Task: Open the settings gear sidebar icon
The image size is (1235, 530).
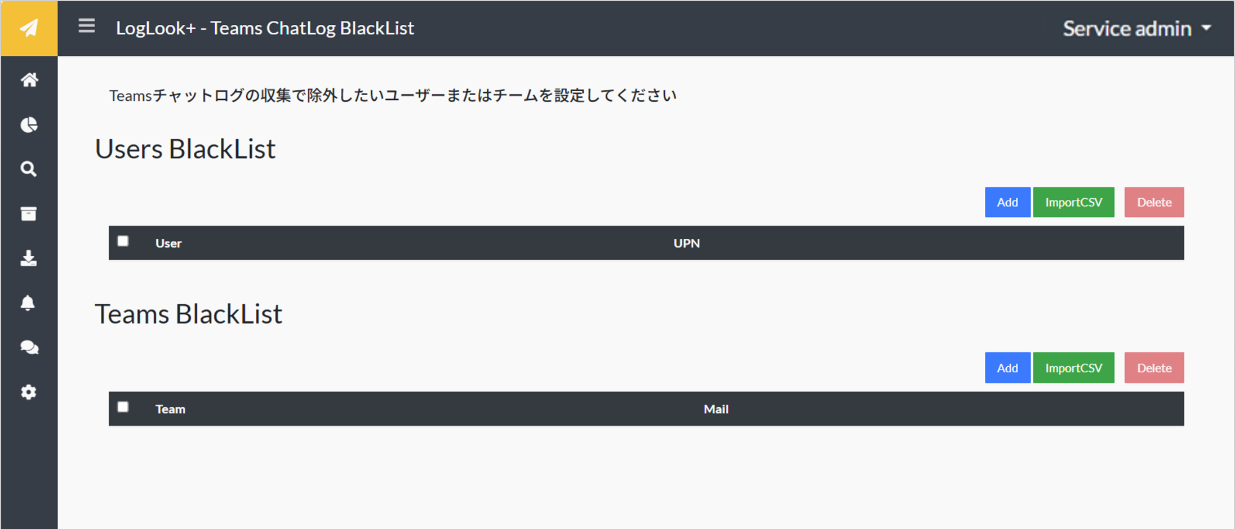Action: click(29, 392)
